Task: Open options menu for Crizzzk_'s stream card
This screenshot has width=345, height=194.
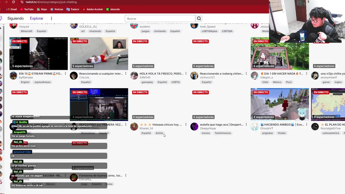Action: click(126, 74)
